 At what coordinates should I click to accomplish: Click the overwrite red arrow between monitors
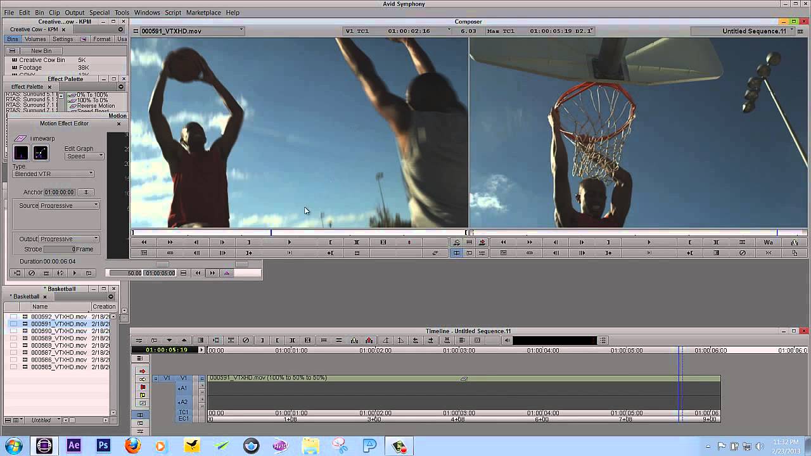coord(482,242)
